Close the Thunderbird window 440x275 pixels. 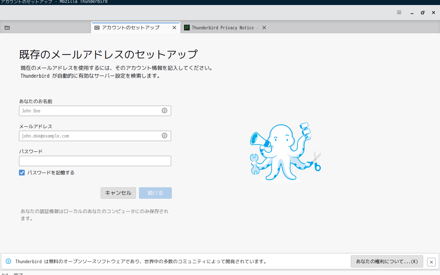click(x=434, y=13)
